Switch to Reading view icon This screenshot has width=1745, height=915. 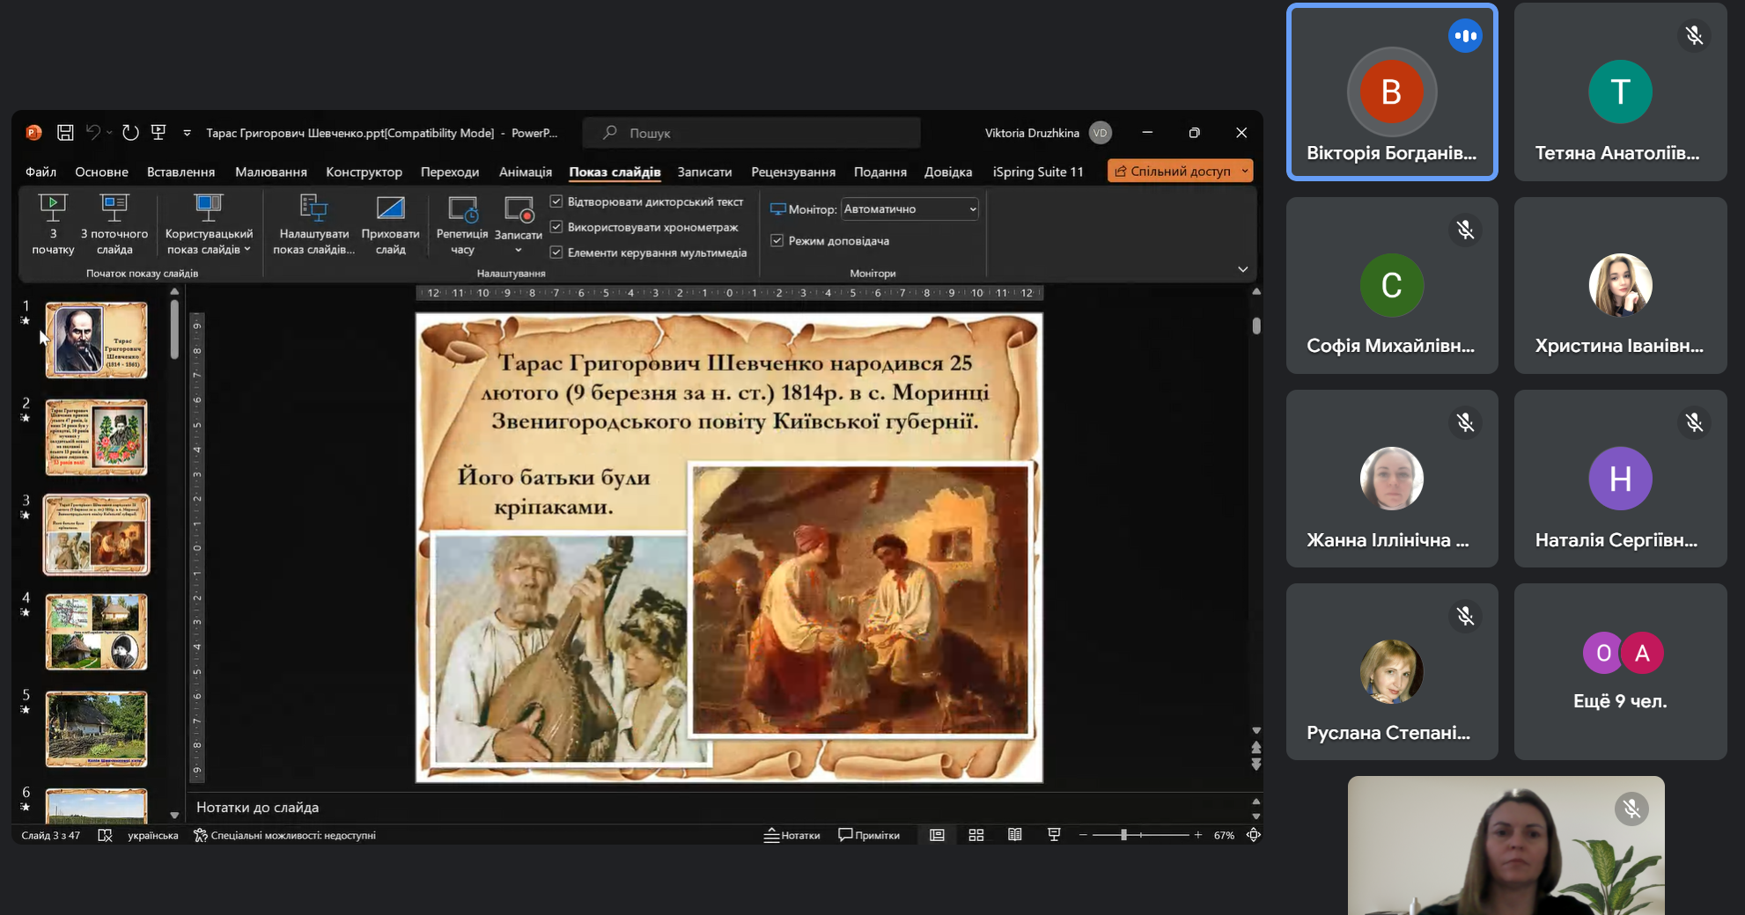point(1015,835)
